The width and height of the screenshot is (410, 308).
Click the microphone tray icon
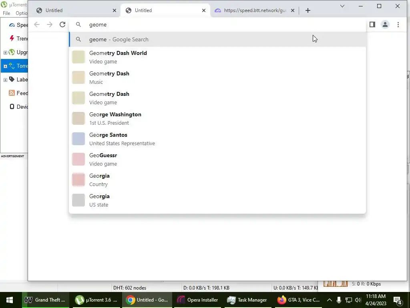pyautogui.click(x=339, y=300)
